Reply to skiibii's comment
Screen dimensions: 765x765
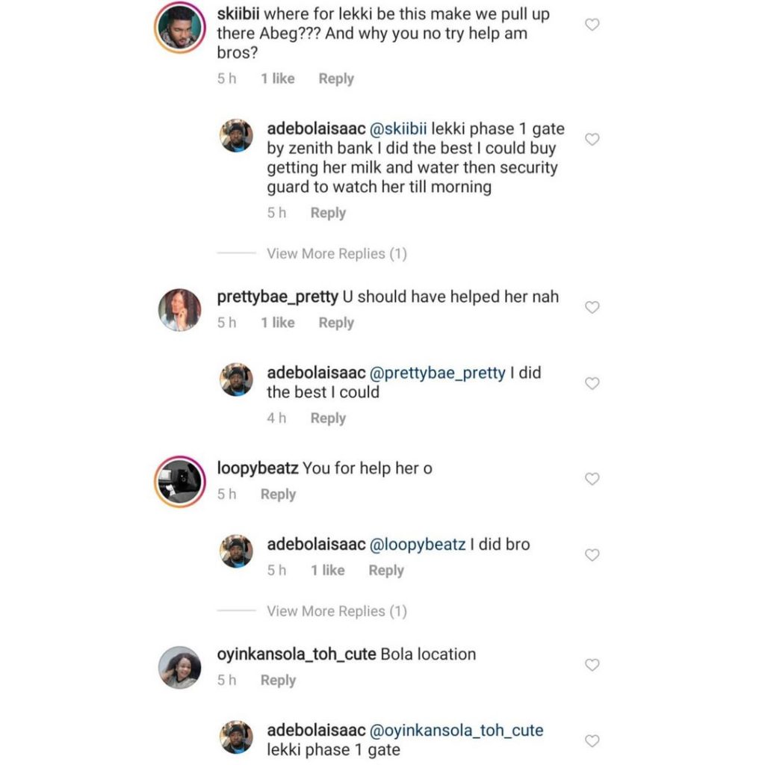335,78
